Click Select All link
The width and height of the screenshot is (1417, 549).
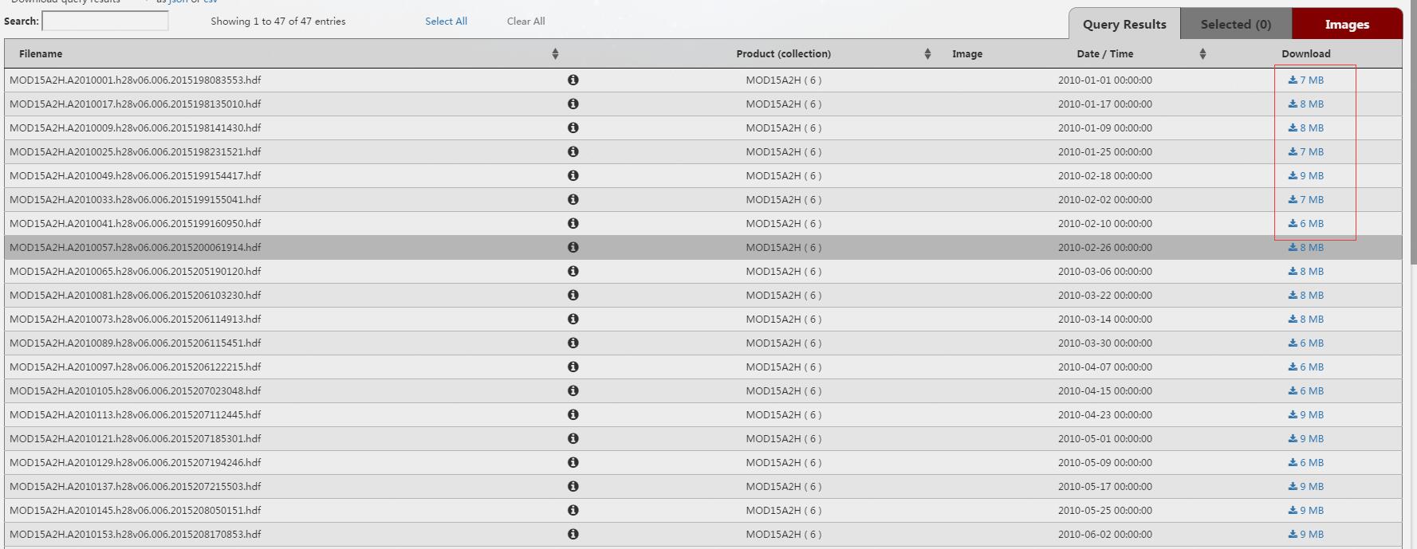(446, 21)
